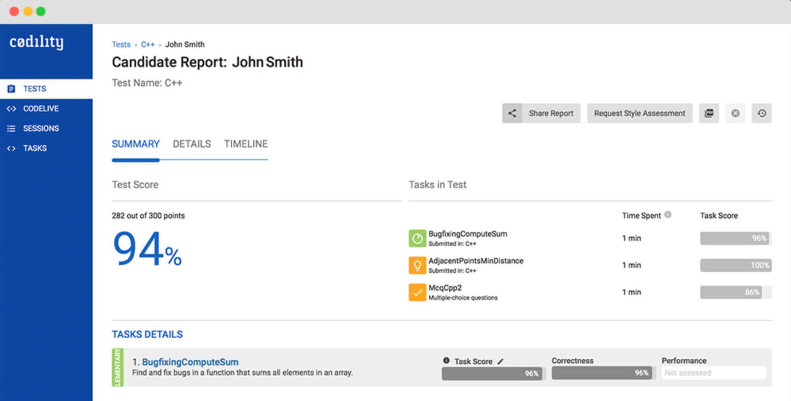
Task: Open Tasks in the left sidebar
Action: tap(35, 148)
